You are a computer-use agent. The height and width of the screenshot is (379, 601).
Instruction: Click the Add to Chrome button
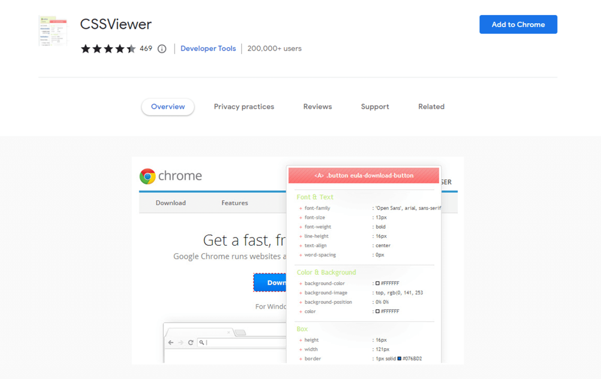click(x=518, y=24)
